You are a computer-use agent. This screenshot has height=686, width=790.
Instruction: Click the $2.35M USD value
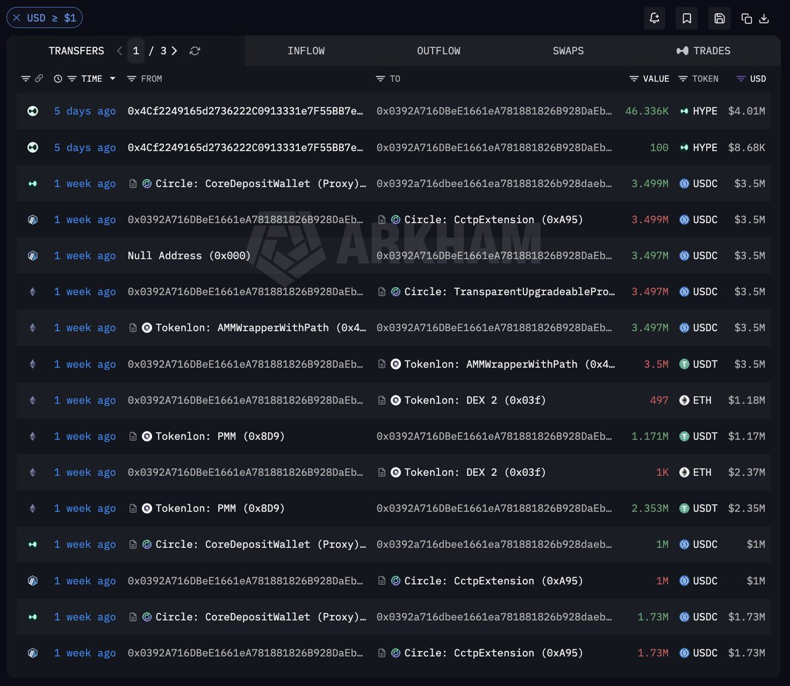(747, 508)
